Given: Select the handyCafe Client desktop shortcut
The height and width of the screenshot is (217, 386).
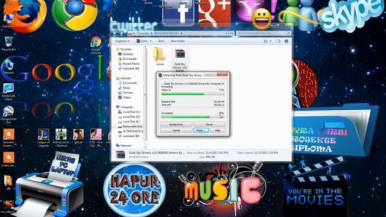Looking at the screenshot, I should pyautogui.click(x=8, y=92).
